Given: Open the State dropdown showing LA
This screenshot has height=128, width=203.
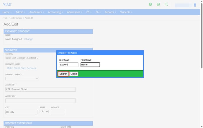Looking at the screenshot, I should (x=44, y=112).
